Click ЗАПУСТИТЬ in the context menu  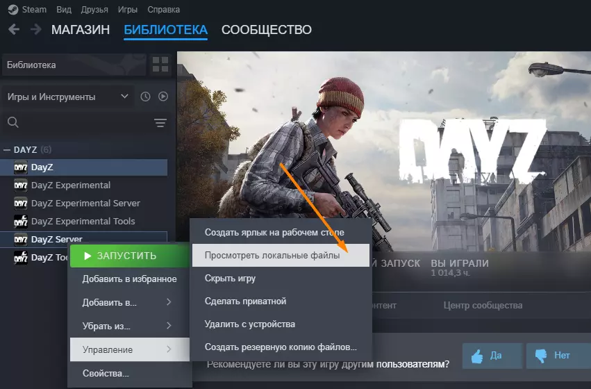pos(130,256)
